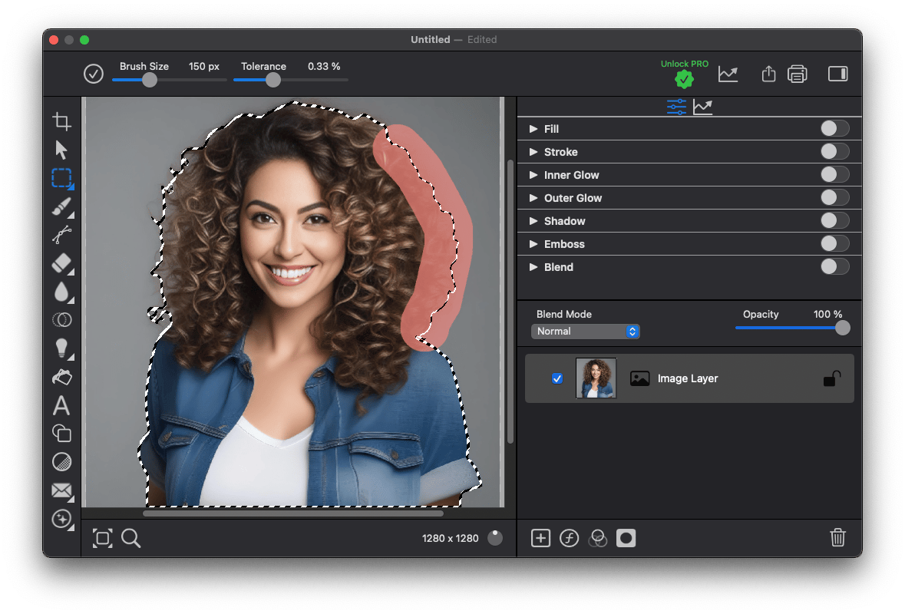Toggle the right sidebar panel icon

pyautogui.click(x=837, y=74)
